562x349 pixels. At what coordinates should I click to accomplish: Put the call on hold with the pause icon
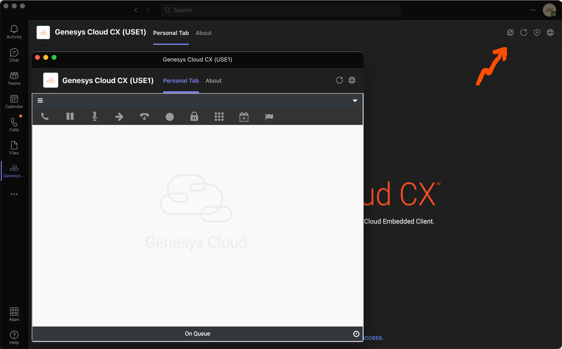coord(70,117)
